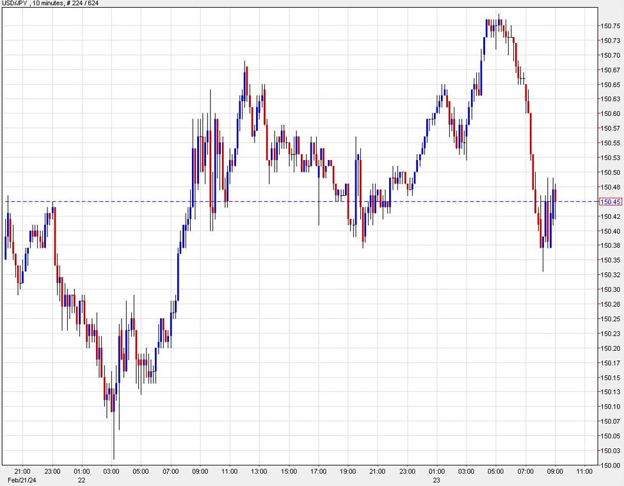Click the 23 date marker on time axis
This screenshot has width=624, height=486.
pyautogui.click(x=436, y=480)
